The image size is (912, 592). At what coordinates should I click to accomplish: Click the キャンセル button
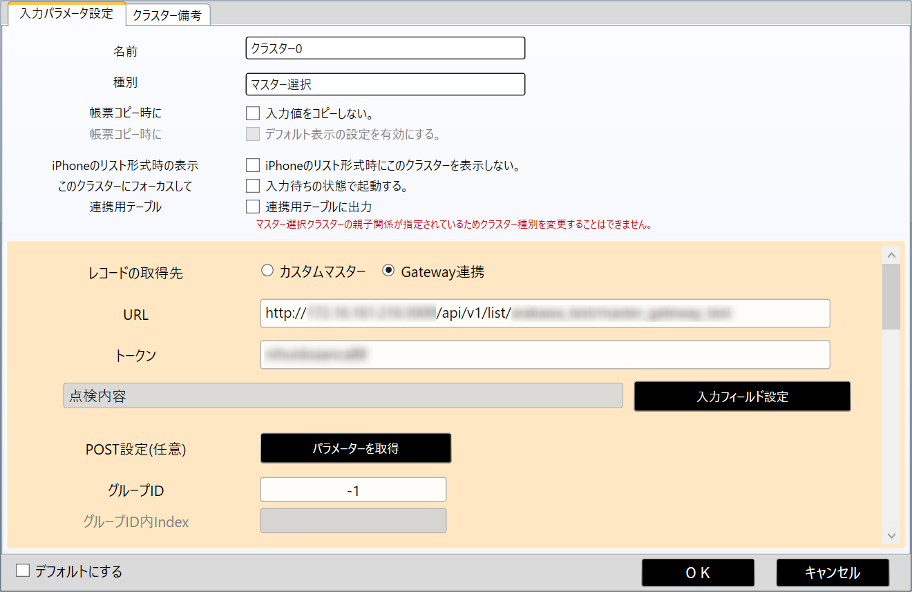[x=833, y=573]
